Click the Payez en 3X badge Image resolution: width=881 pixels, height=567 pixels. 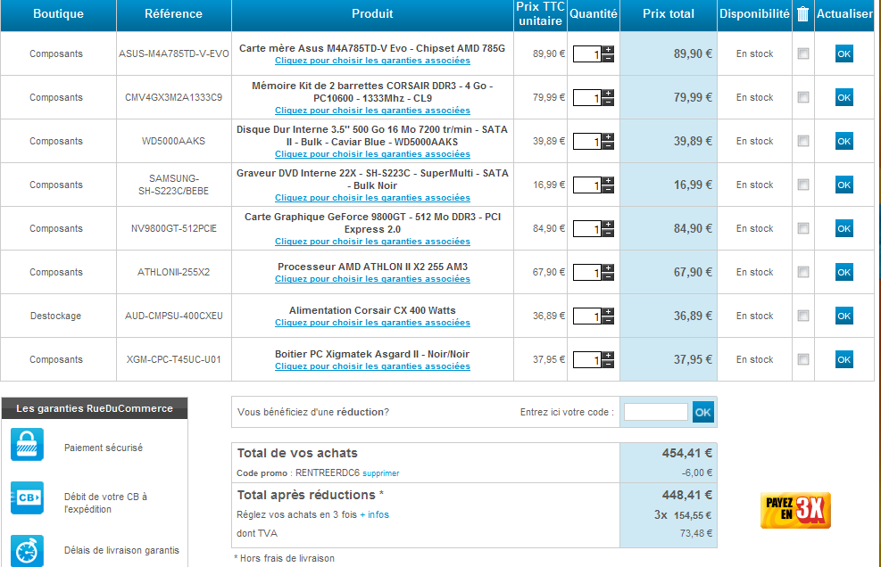[795, 511]
